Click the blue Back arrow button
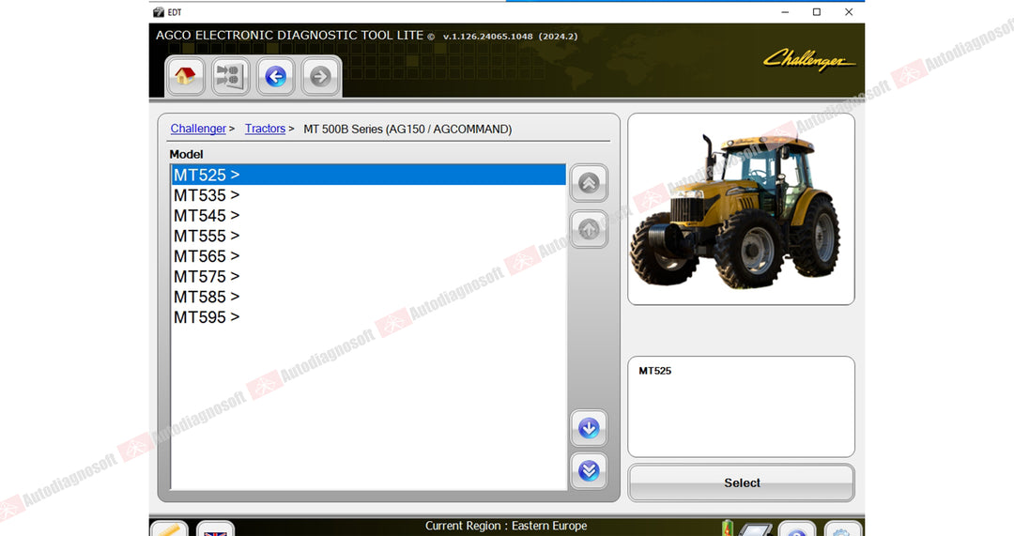The image size is (1014, 536). pos(275,76)
